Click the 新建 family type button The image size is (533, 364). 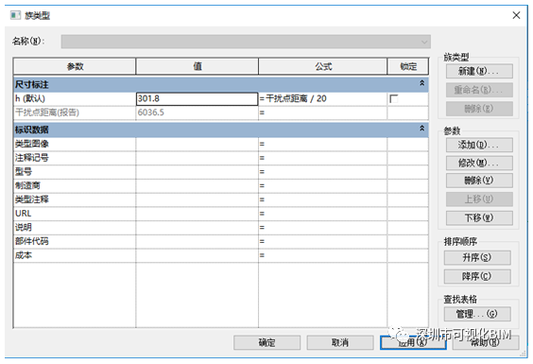(x=479, y=71)
